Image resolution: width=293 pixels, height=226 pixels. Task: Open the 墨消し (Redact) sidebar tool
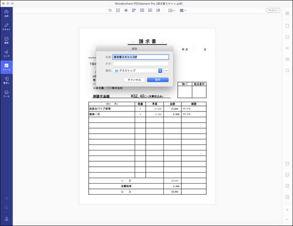tap(6, 81)
